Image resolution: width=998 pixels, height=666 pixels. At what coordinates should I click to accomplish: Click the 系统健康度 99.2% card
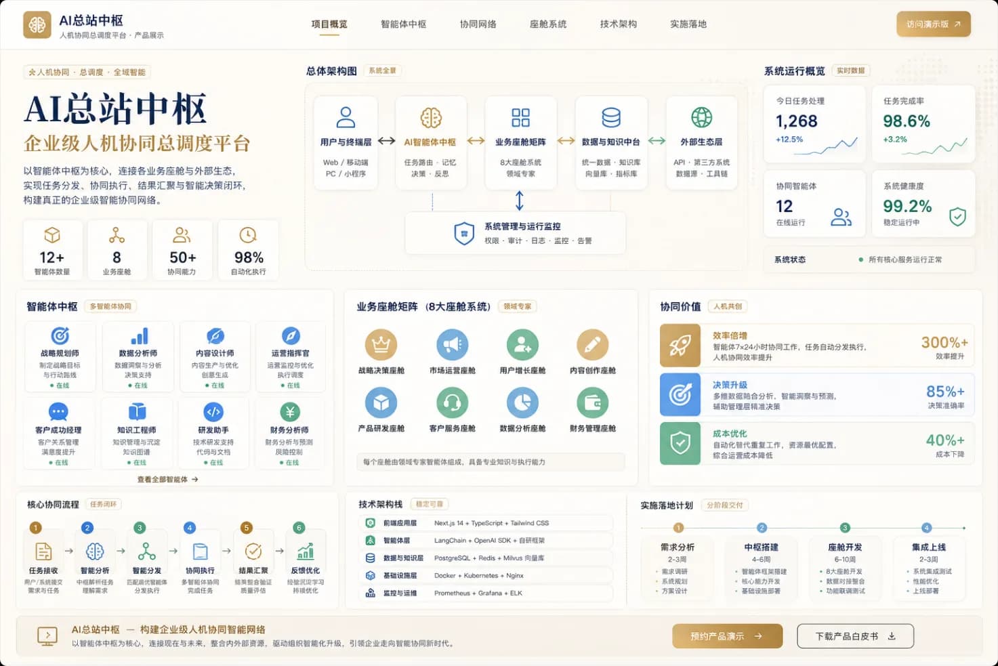923,203
